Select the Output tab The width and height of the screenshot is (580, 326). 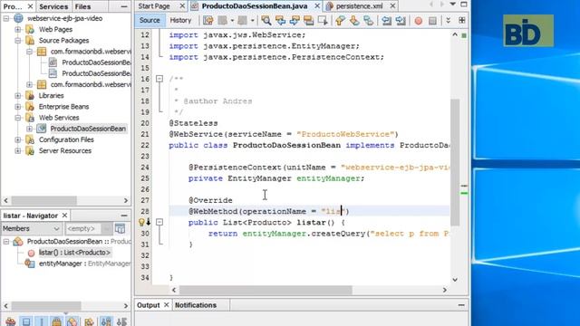tap(149, 305)
